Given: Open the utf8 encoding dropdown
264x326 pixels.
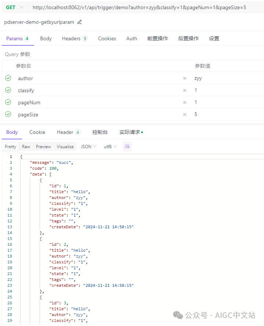Looking at the screenshot, I should pyautogui.click(x=110, y=147).
